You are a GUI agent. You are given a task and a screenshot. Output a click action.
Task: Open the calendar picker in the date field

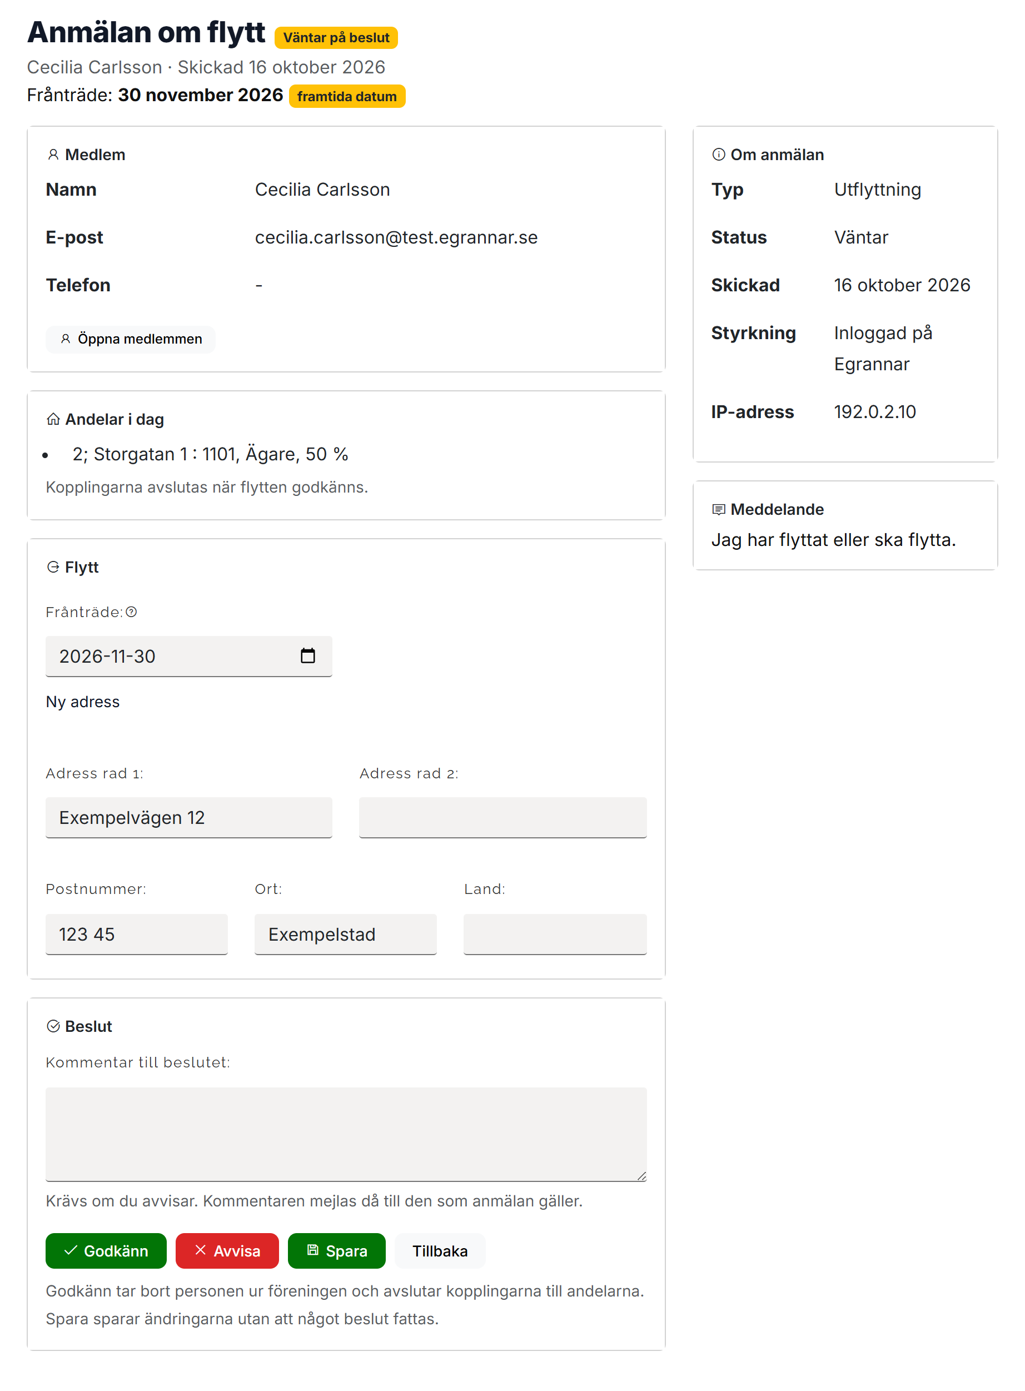[x=308, y=656]
